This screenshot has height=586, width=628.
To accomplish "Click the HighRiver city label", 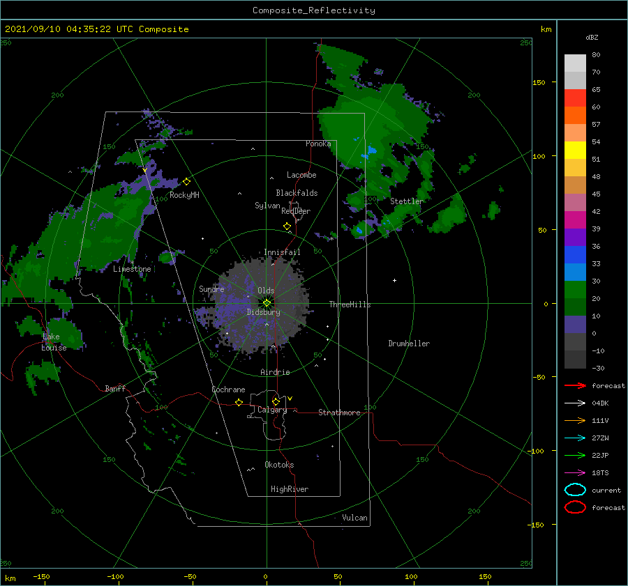I will [290, 489].
